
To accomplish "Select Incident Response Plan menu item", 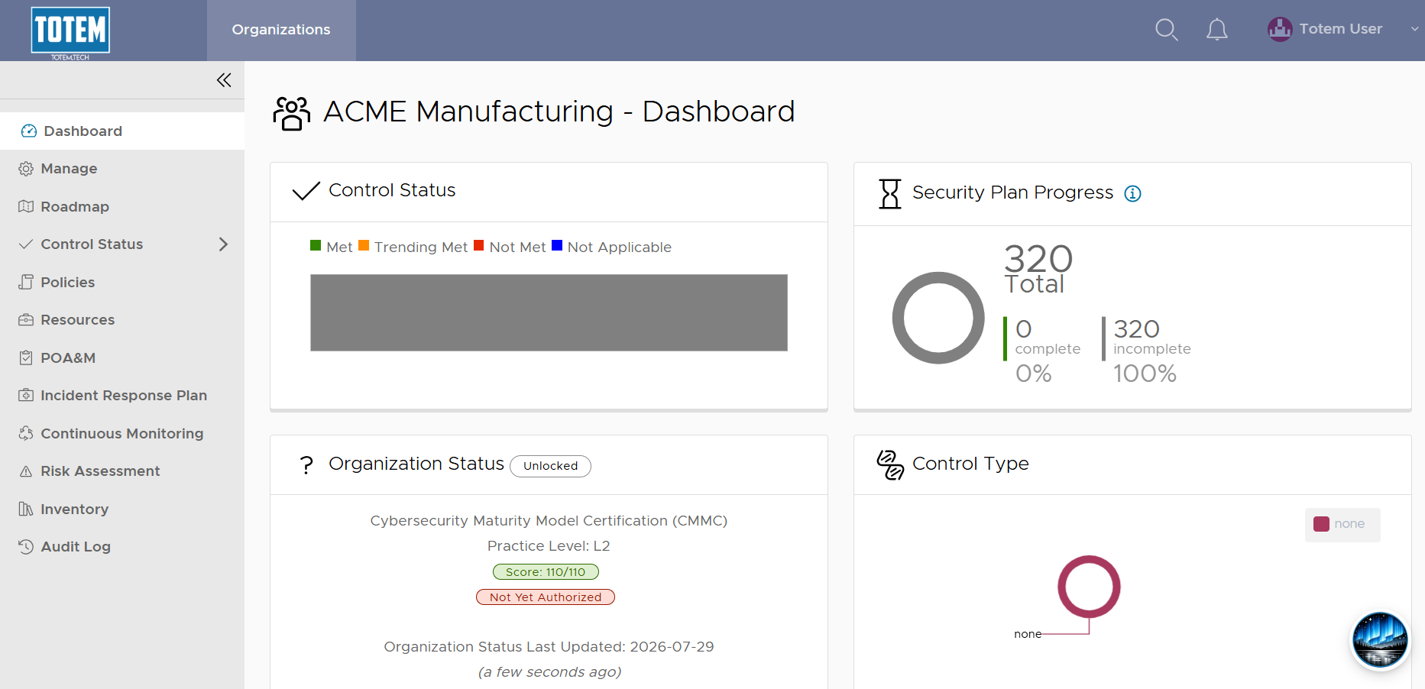I will click(122, 396).
